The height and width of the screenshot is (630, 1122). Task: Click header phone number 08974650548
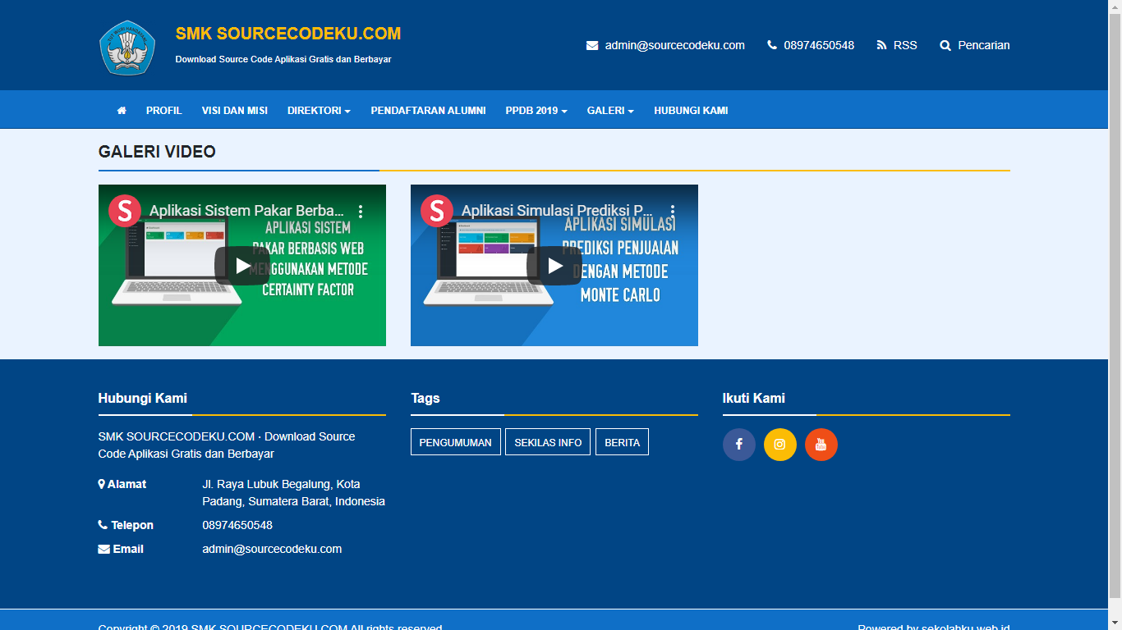click(x=819, y=45)
